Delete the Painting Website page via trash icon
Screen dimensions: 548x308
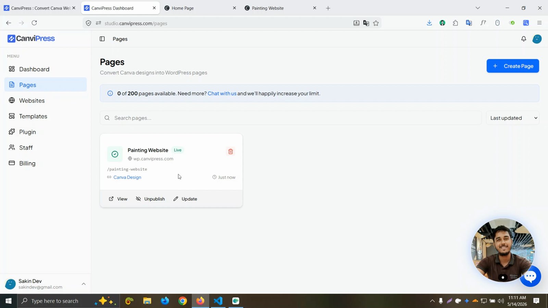231,151
